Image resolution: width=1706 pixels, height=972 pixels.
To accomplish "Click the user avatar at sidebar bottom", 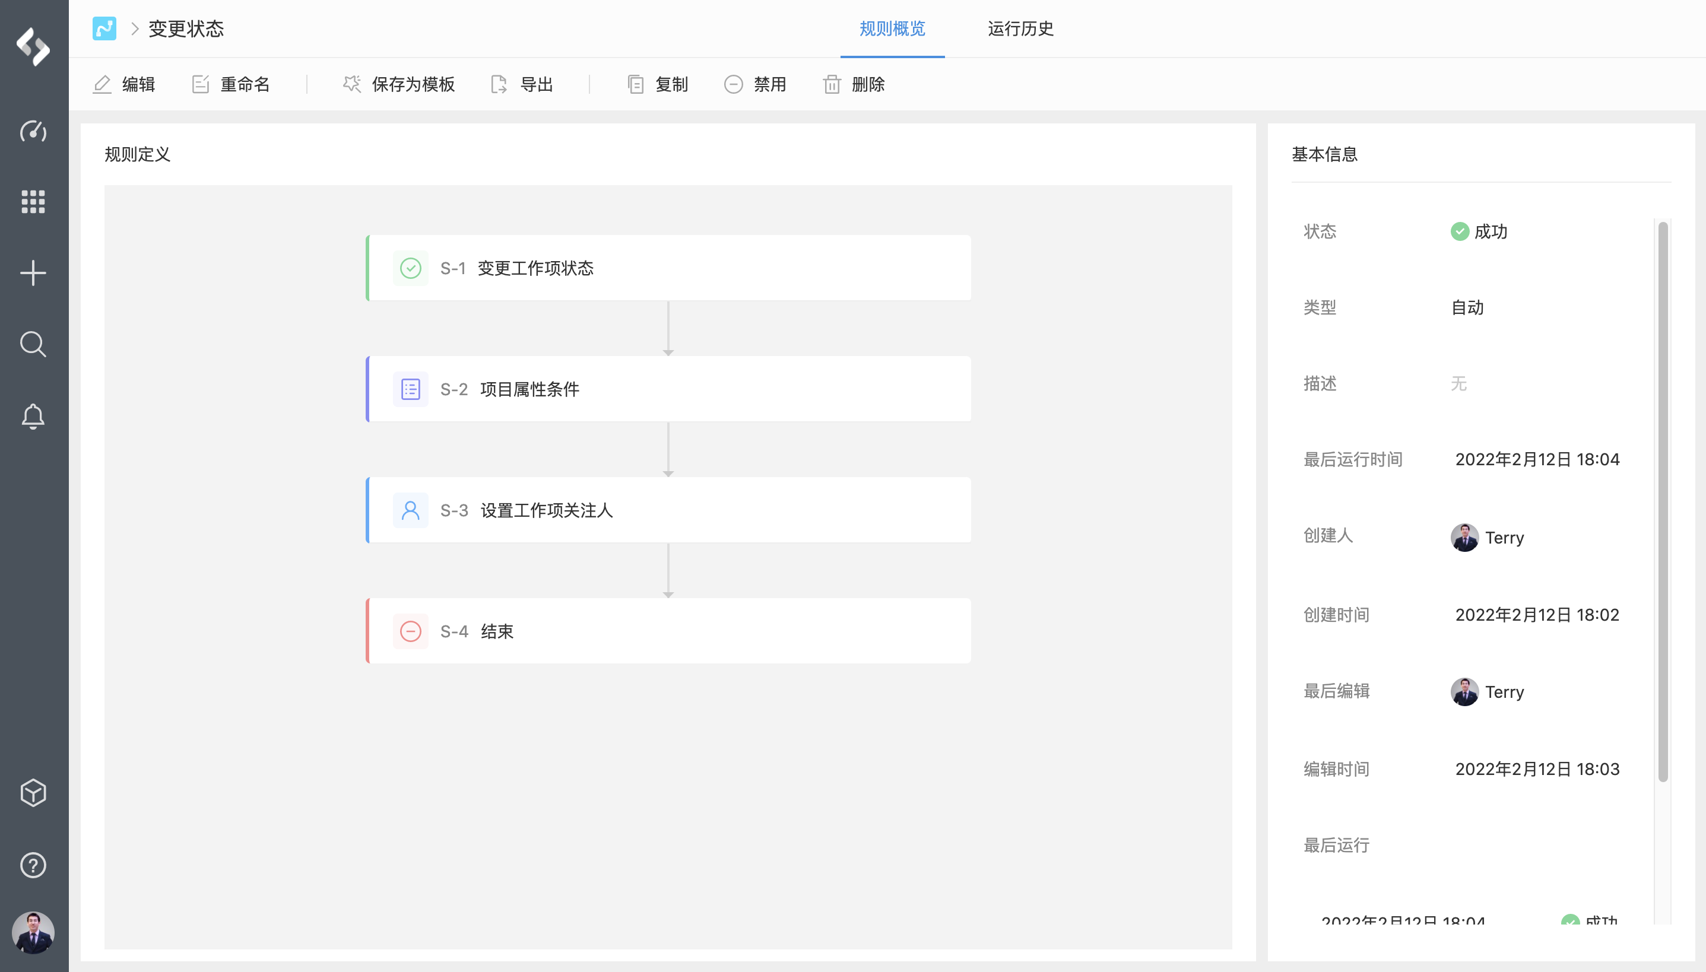I will pos(33,933).
